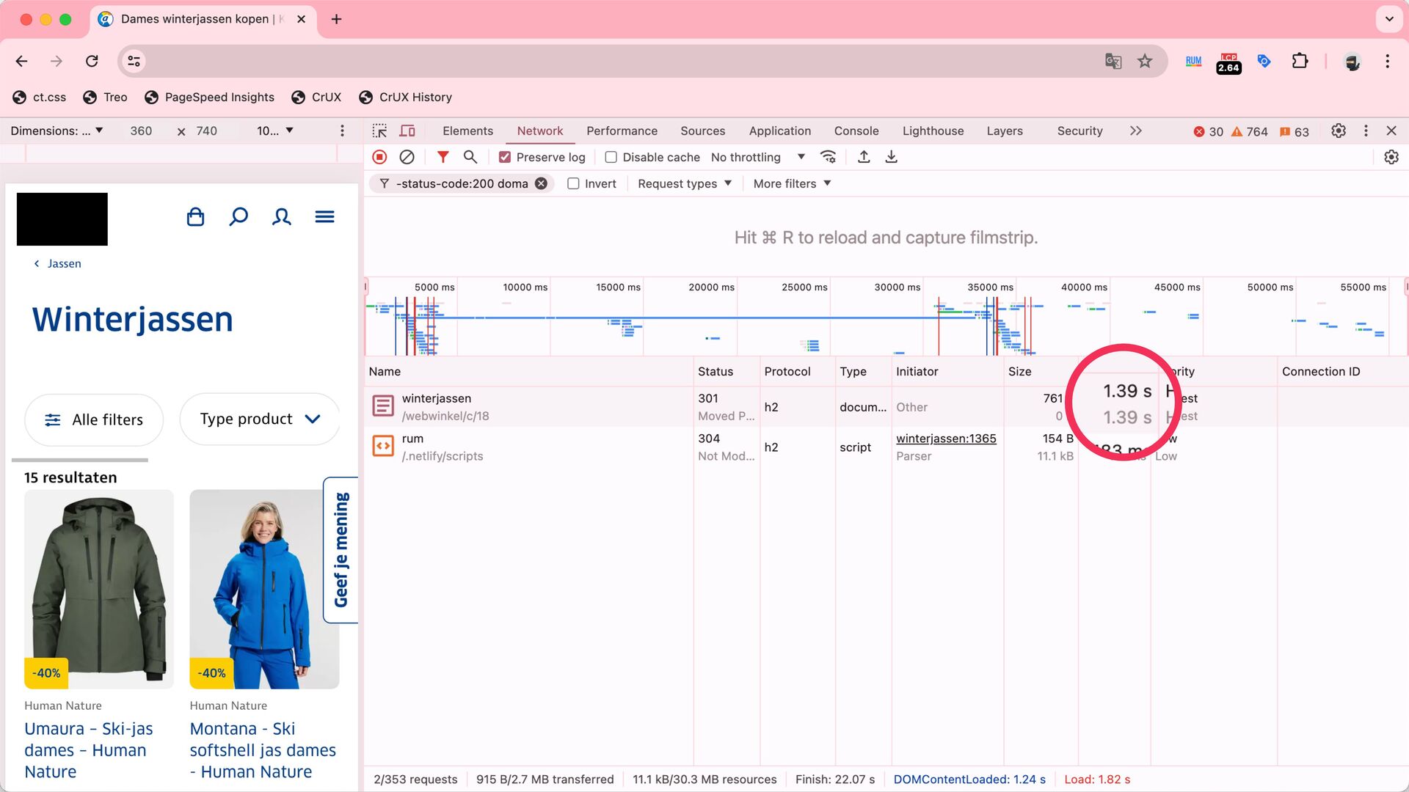Viewport: 1409px width, 792px height.
Task: Toggle the Preserve log checkbox
Action: [505, 157]
